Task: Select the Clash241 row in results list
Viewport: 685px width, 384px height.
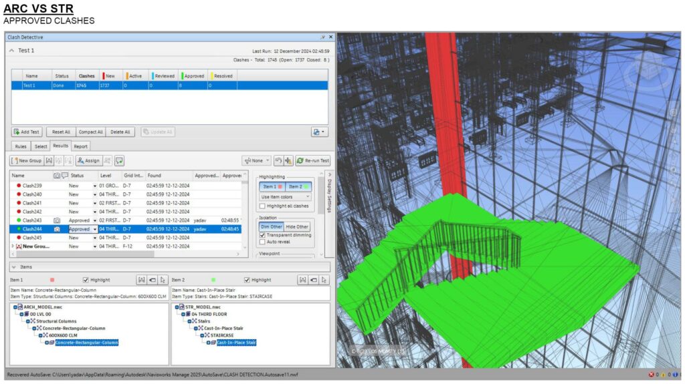Action: pos(32,203)
